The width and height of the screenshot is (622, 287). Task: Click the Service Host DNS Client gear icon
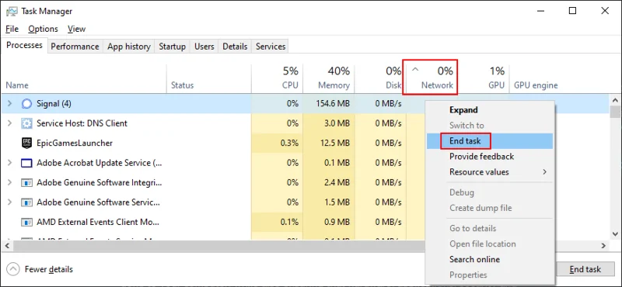pyautogui.click(x=26, y=123)
